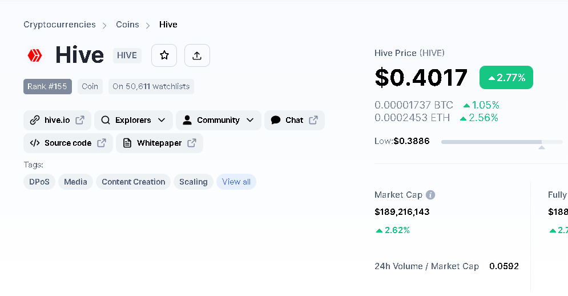Viewport: 568px width, 296px height.
Task: Click the 2.62% market cap change
Action: [x=393, y=230]
